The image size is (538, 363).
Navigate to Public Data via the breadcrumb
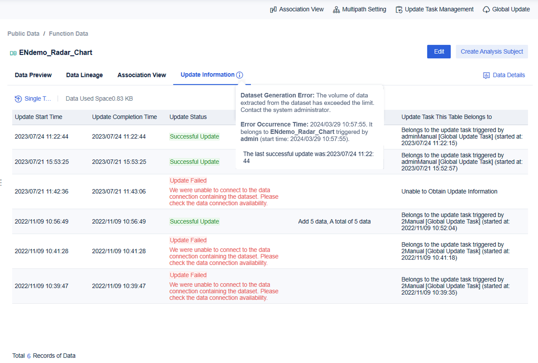point(23,34)
